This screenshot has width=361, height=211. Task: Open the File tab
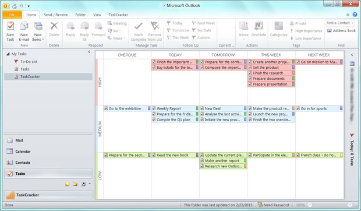pyautogui.click(x=12, y=15)
